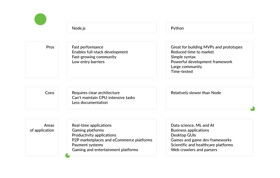Click "Low entry barriers" text
The image size is (280, 178).
tap(88, 62)
